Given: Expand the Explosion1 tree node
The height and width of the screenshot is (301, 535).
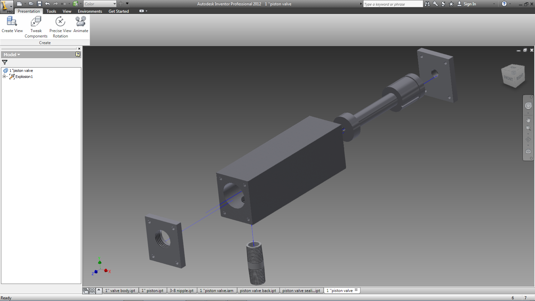Looking at the screenshot, I should (x=4, y=77).
